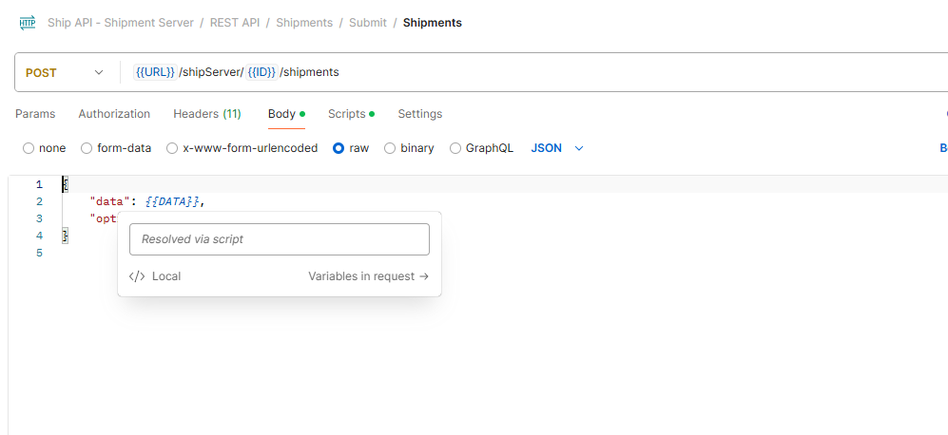
Task: Click the Local scope code icon
Action: [137, 276]
